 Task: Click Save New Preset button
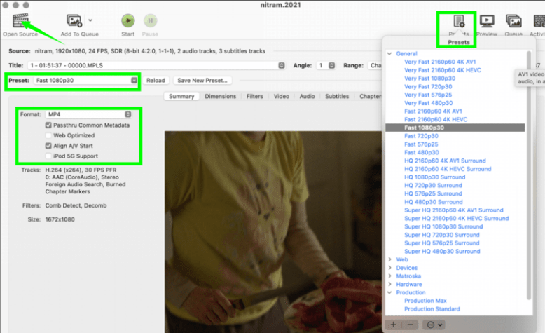tap(202, 81)
